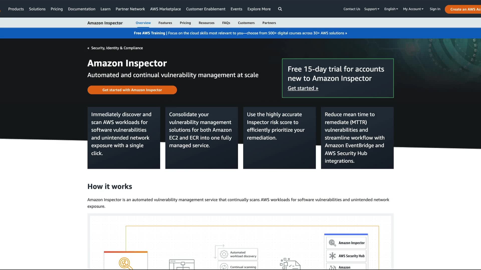Go back to Security, Identity & Compliance
Screen dimensions: 481x270
coord(117,48)
